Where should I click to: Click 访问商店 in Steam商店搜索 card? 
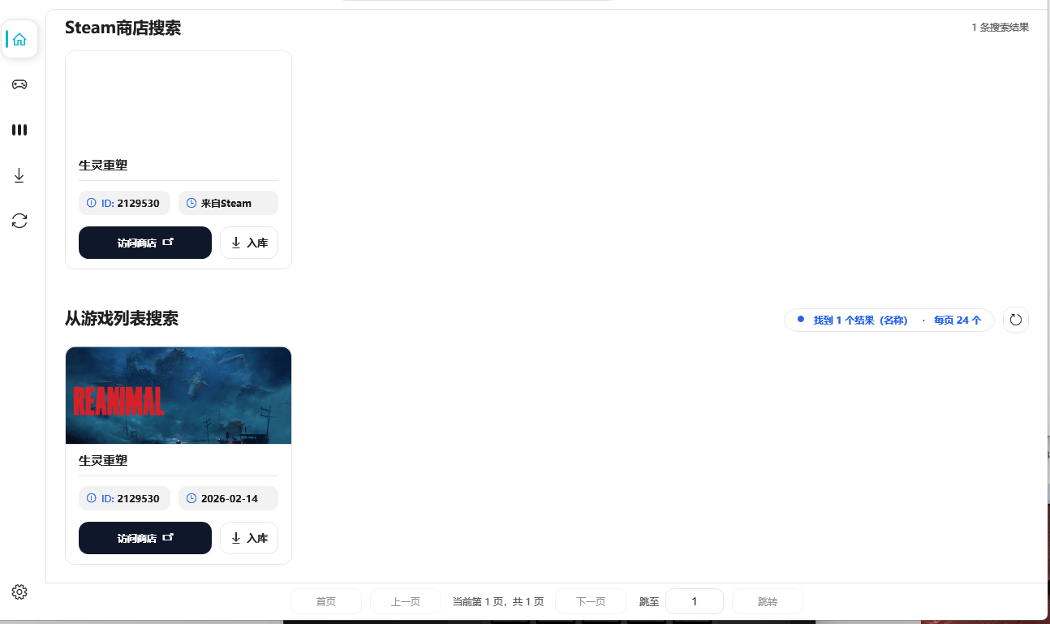(x=145, y=243)
